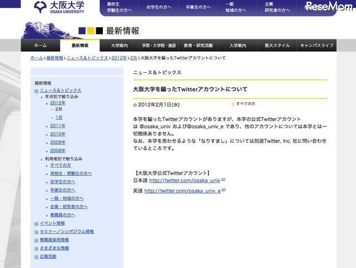Click the すべての方 audience tag icon
Viewport: 356px width, 268px height.
coord(233,104)
